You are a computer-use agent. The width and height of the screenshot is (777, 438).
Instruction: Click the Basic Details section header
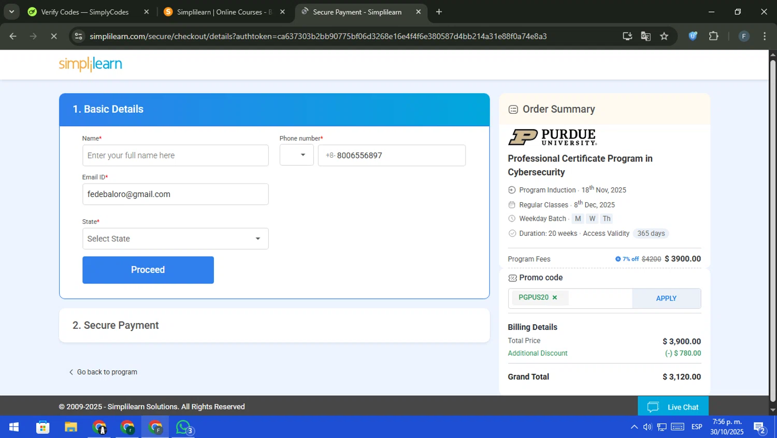point(275,109)
